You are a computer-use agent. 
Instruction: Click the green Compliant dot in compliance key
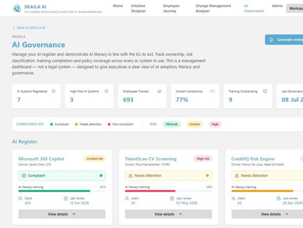click(x=52, y=124)
